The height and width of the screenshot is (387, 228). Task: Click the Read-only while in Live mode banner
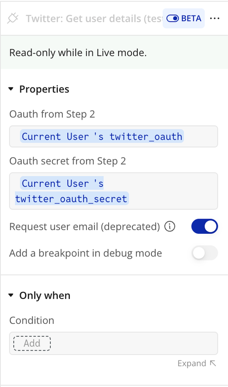coord(114,52)
